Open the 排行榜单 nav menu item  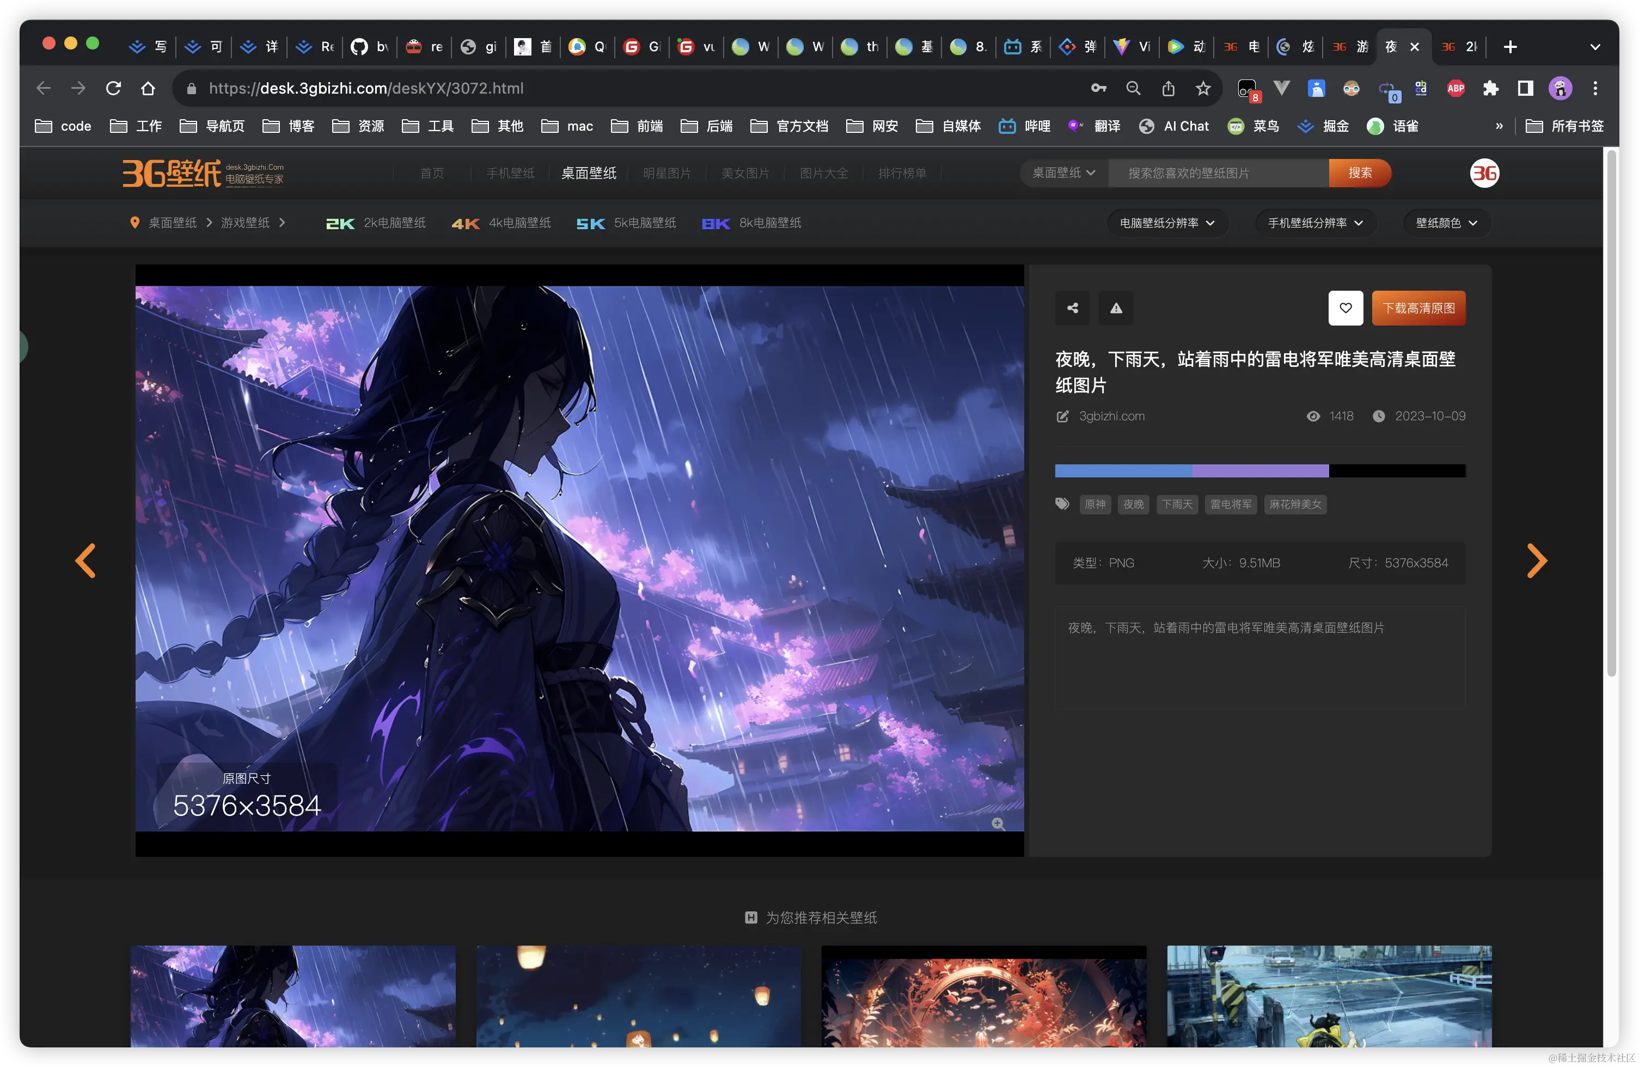902,173
